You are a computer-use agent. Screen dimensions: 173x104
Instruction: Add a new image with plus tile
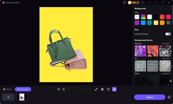pos(8,97)
